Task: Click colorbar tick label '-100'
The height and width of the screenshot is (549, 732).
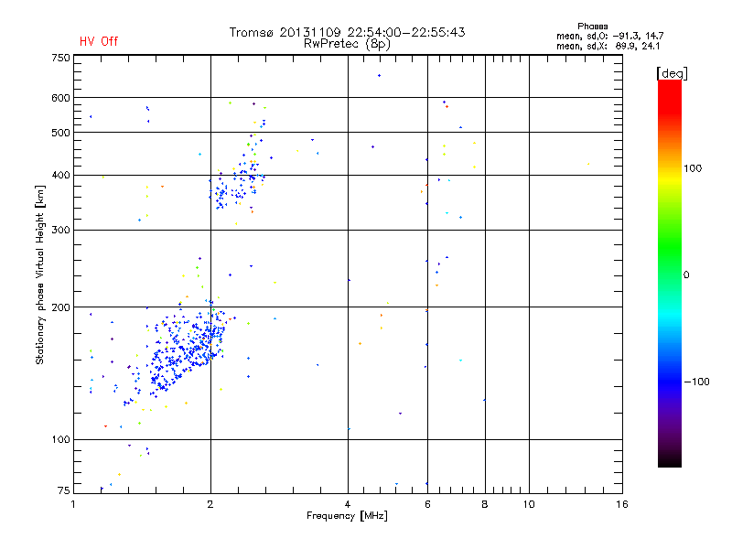Action: coord(696,382)
